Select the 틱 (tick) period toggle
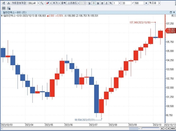The height and width of the screenshot is (131, 176). (x=111, y=3)
